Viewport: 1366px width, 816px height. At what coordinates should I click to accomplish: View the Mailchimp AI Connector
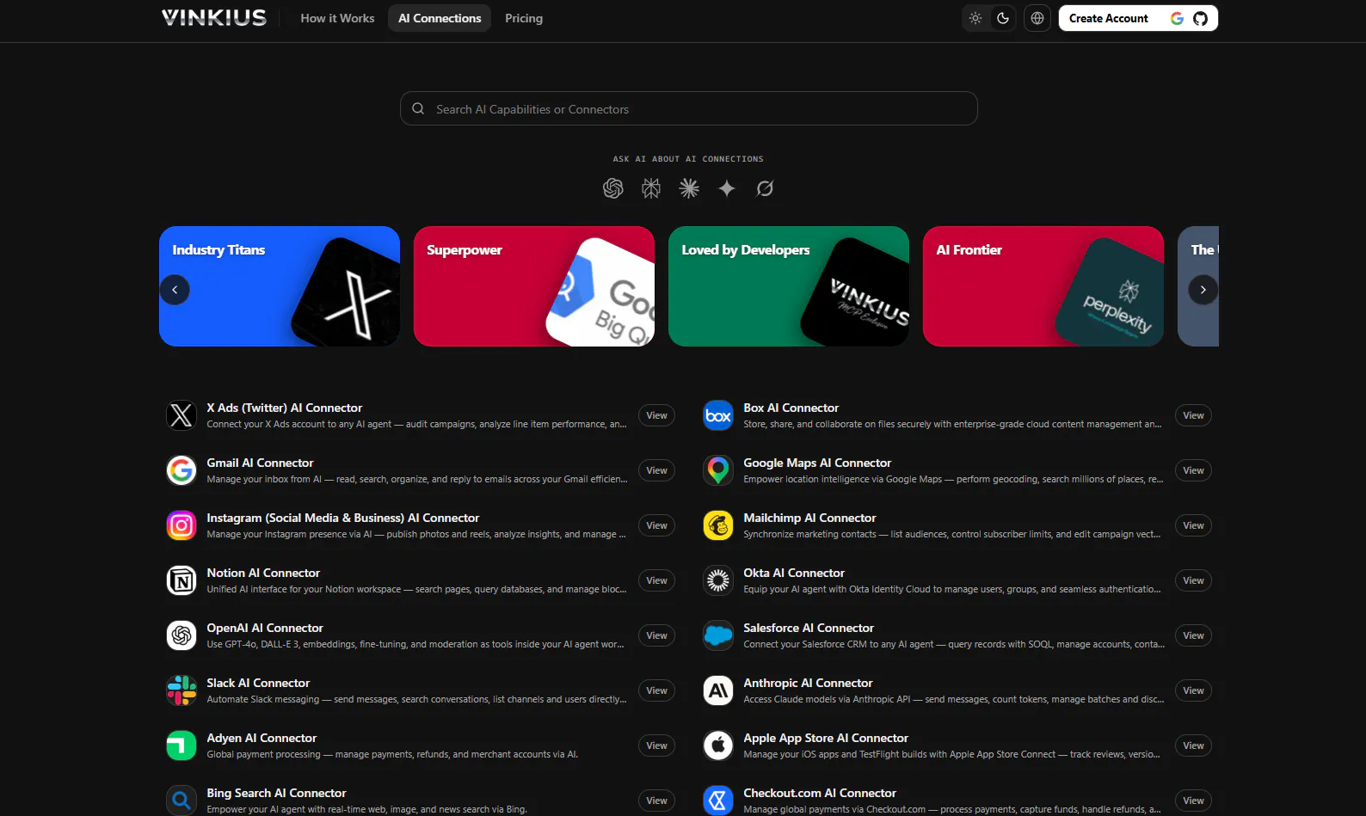pos(1194,525)
